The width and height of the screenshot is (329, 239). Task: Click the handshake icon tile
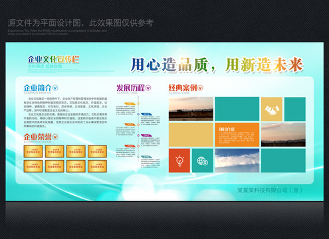click(x=272, y=109)
